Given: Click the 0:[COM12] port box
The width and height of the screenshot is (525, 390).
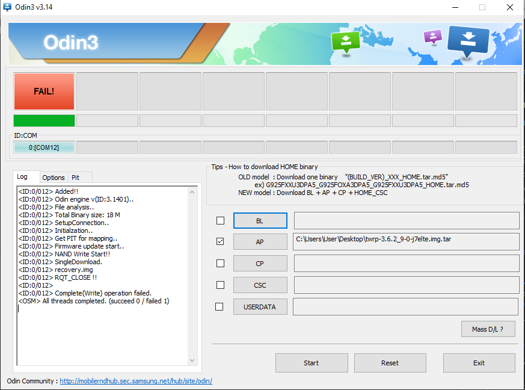Looking at the screenshot, I should point(44,147).
